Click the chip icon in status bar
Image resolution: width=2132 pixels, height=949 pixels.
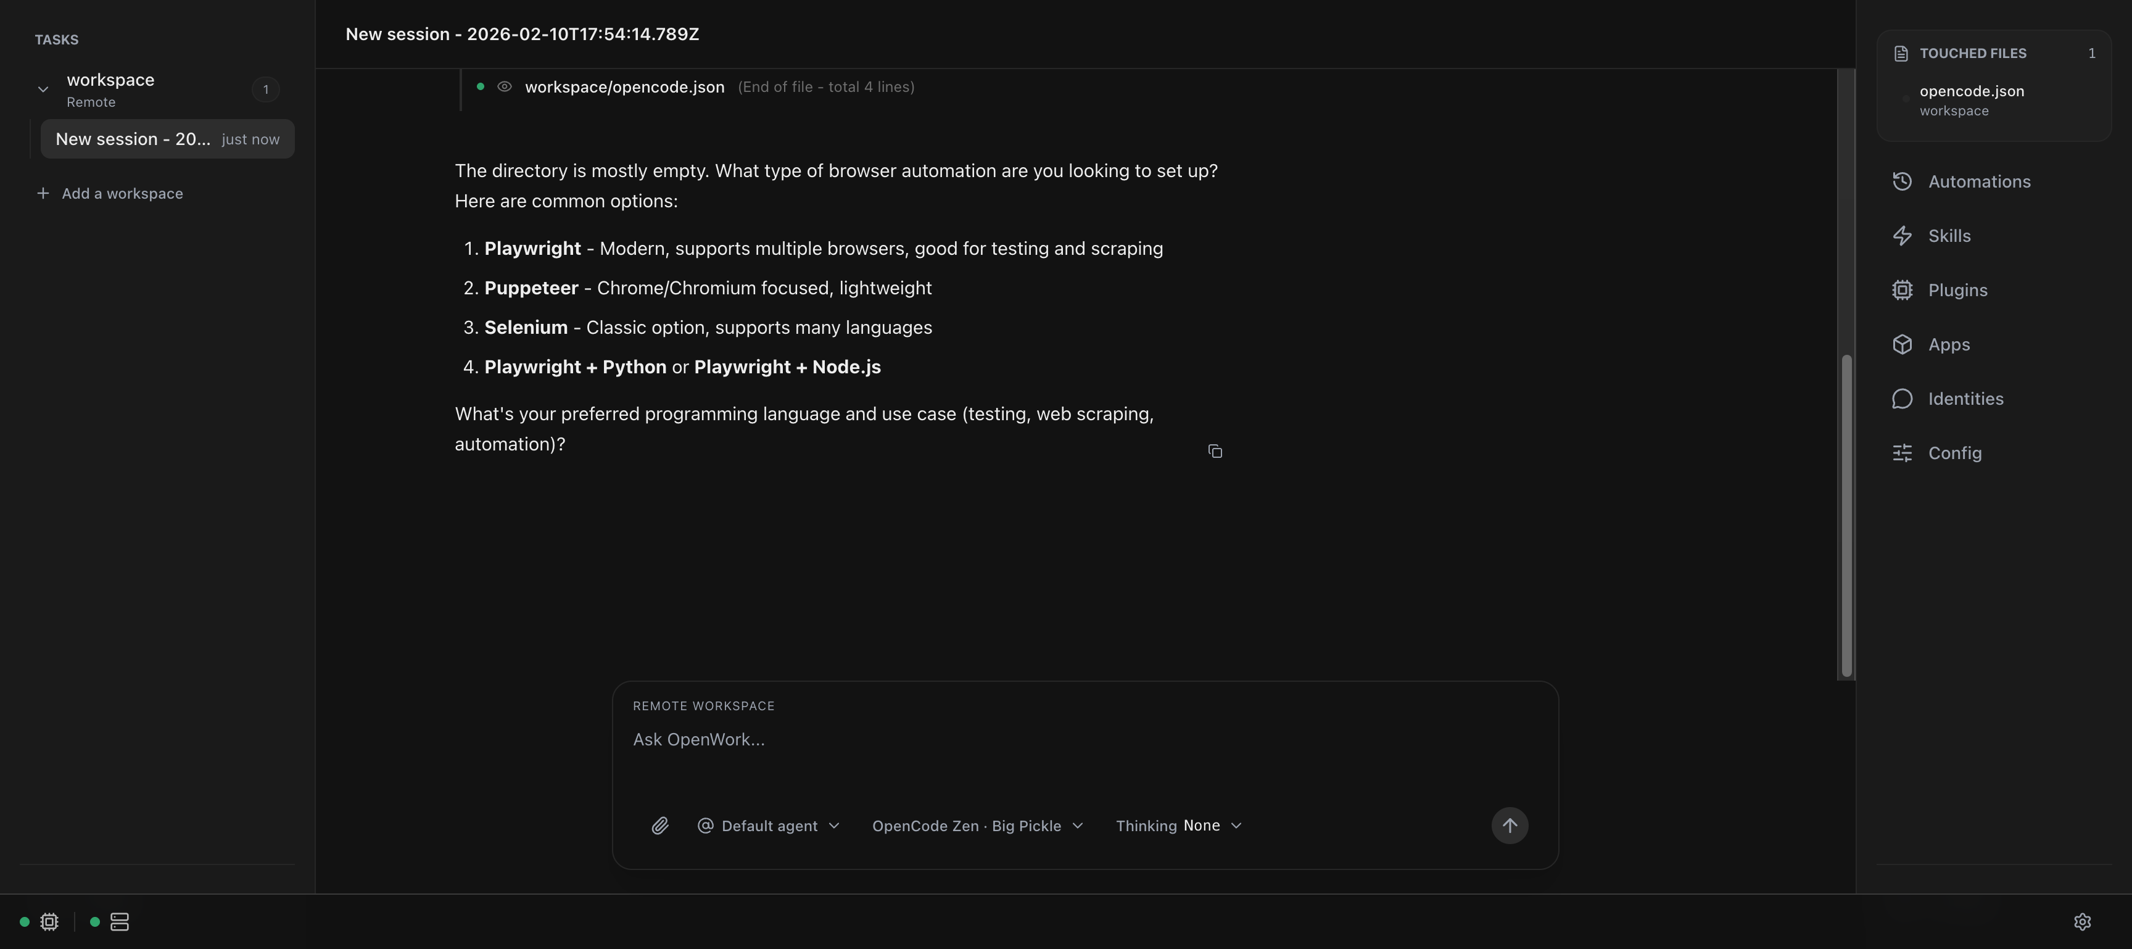click(x=49, y=922)
